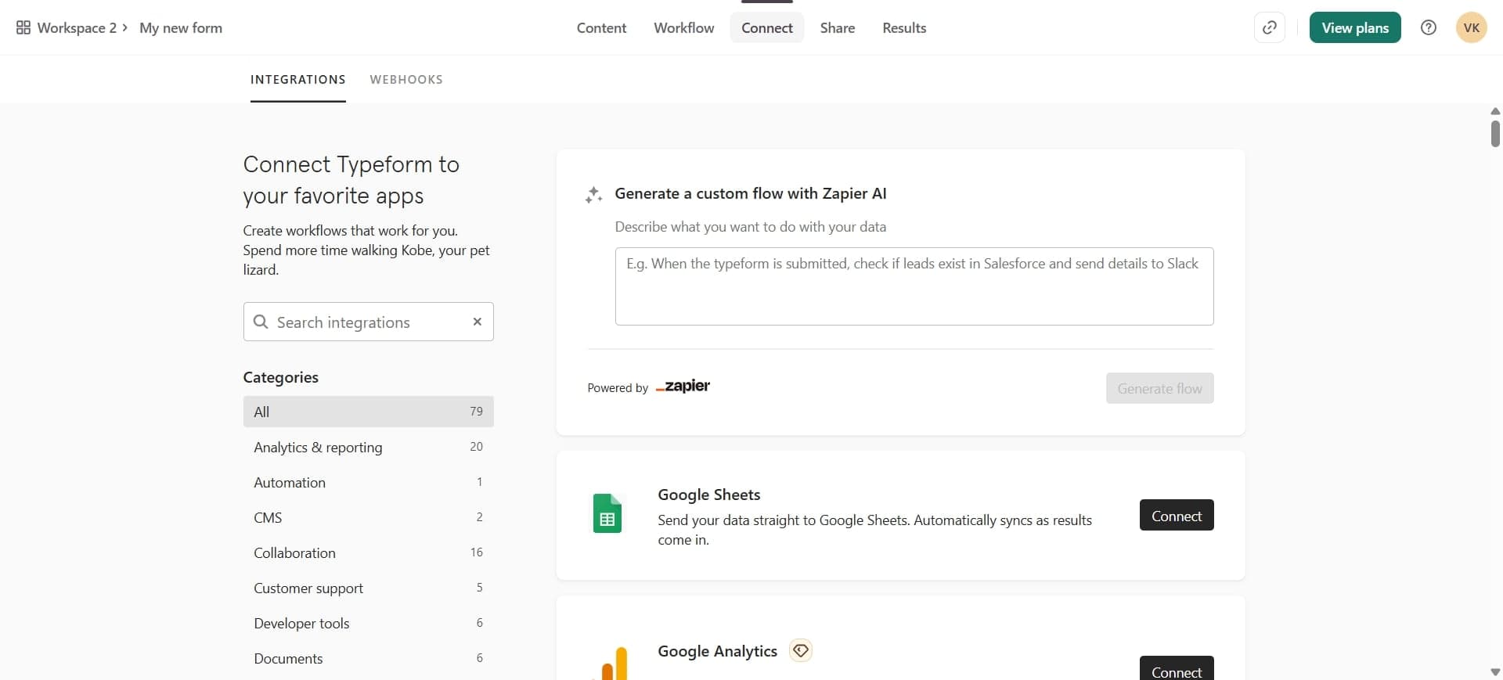Click the scrollbar up arrow

[x=1495, y=111]
